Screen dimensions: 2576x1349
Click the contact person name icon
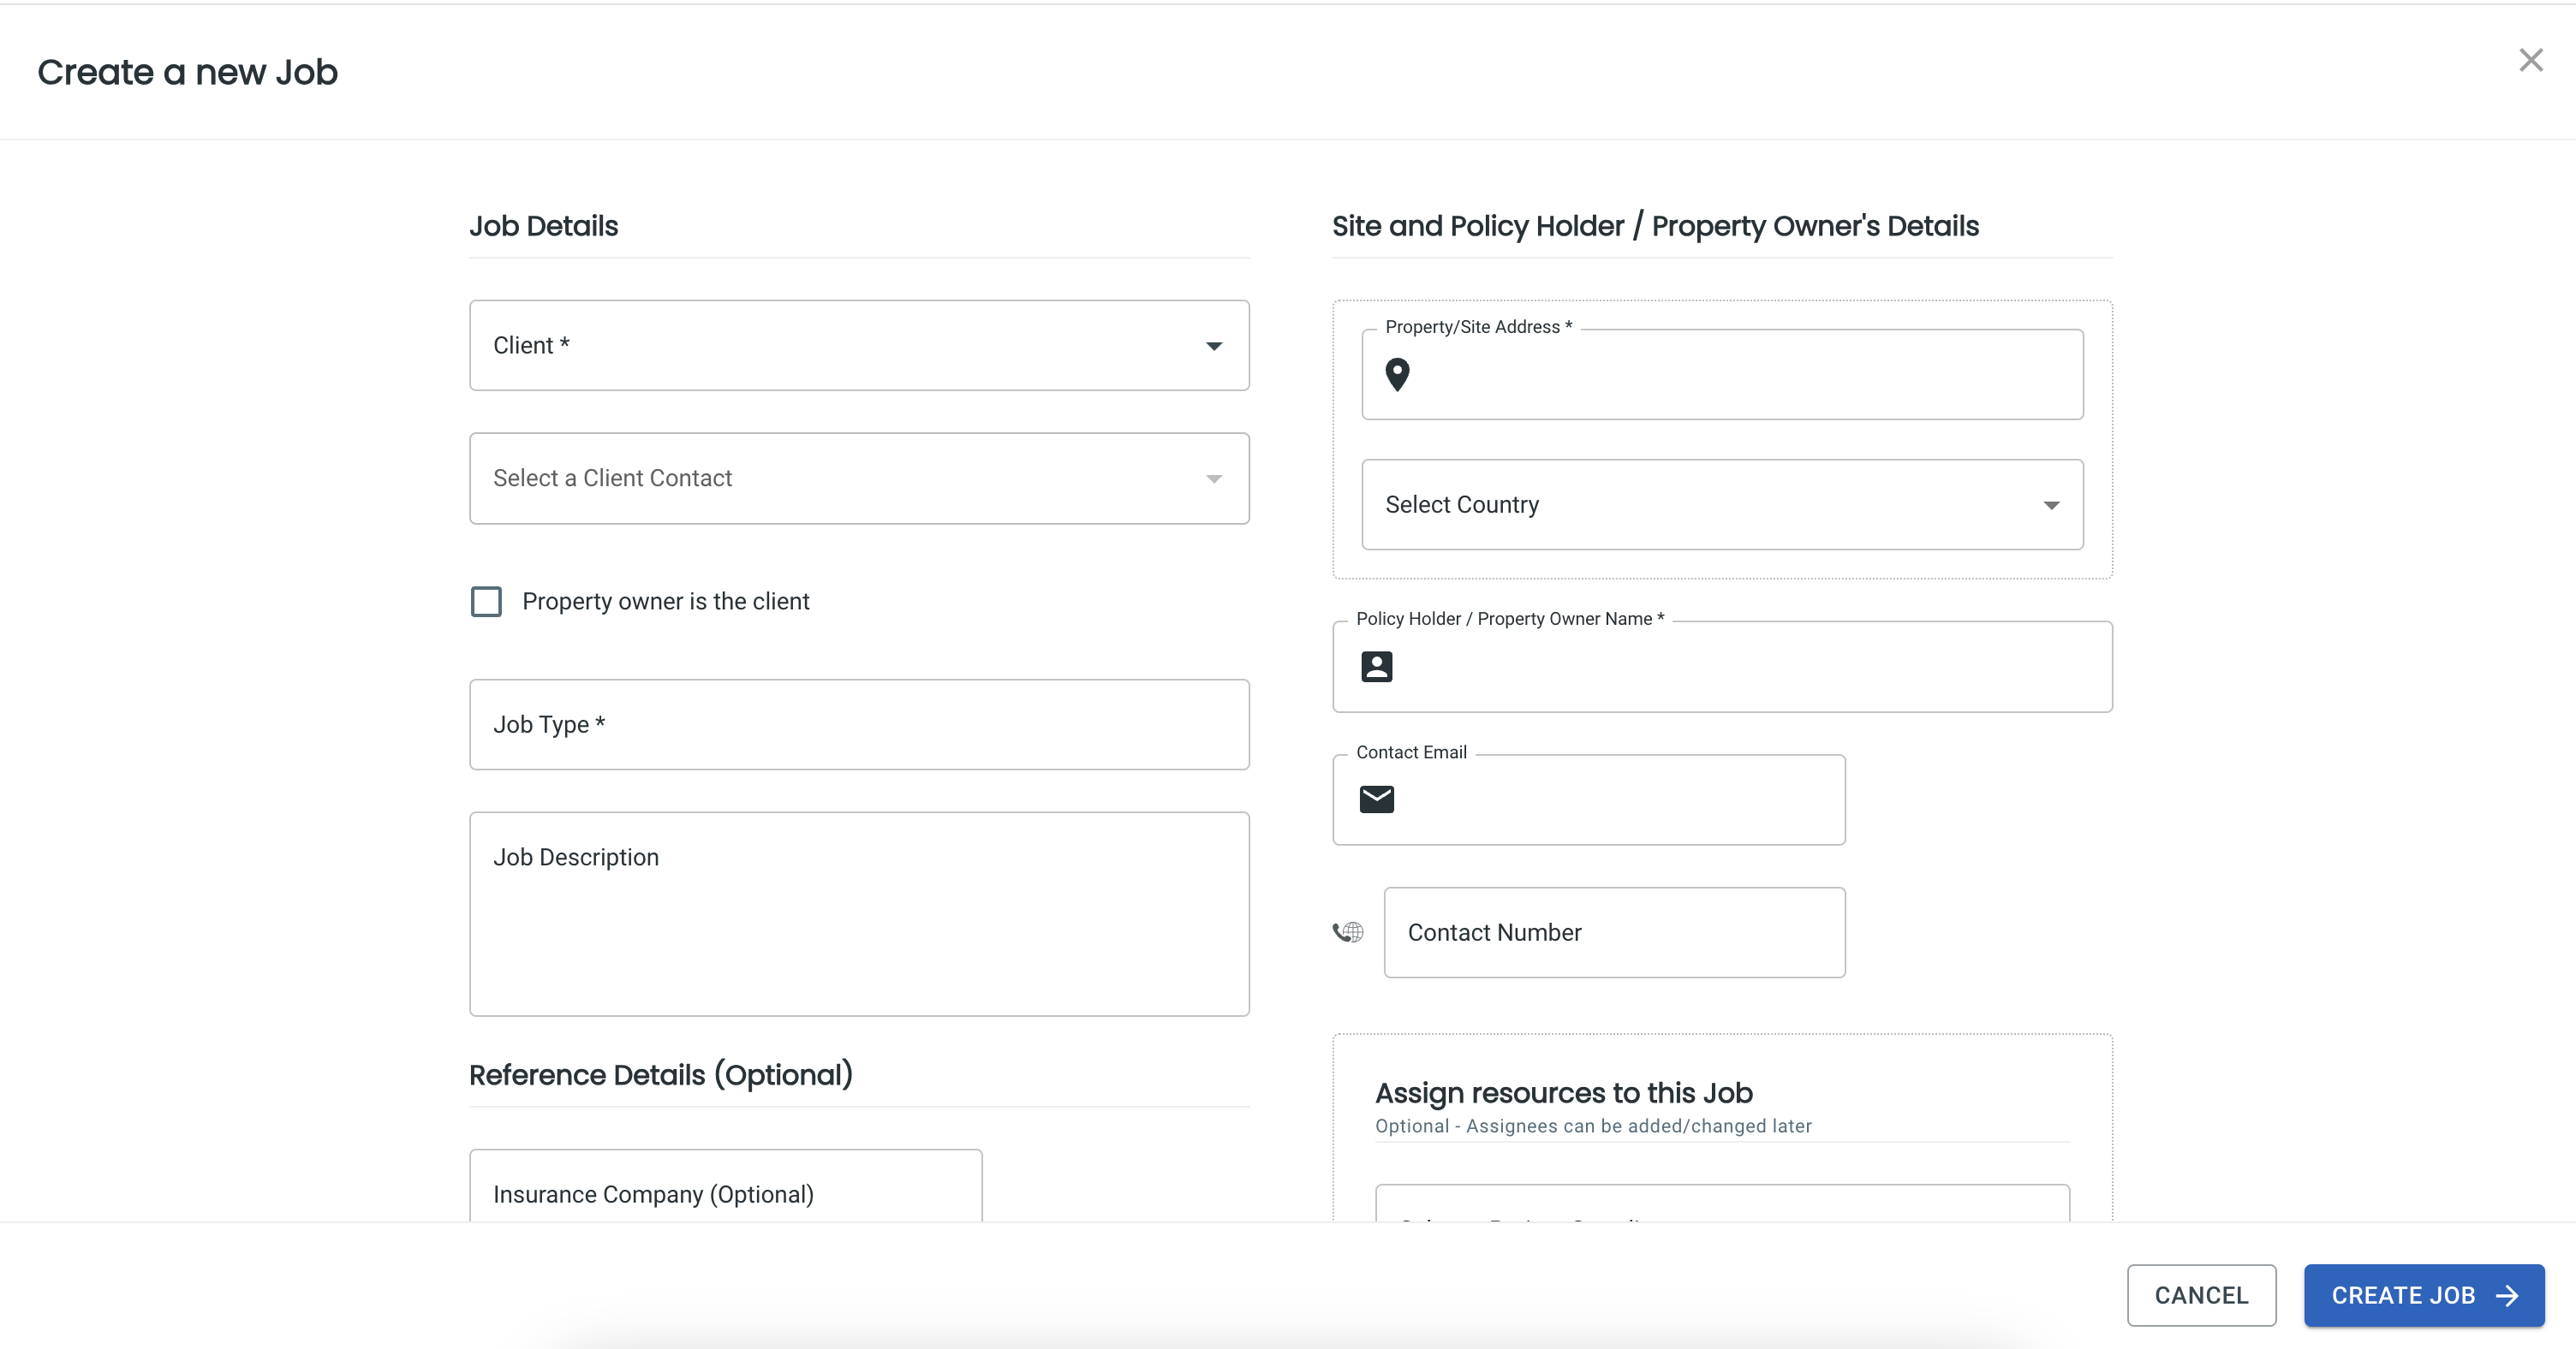pos(1376,666)
